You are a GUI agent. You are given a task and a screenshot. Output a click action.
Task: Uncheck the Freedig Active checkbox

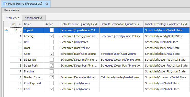52,36
